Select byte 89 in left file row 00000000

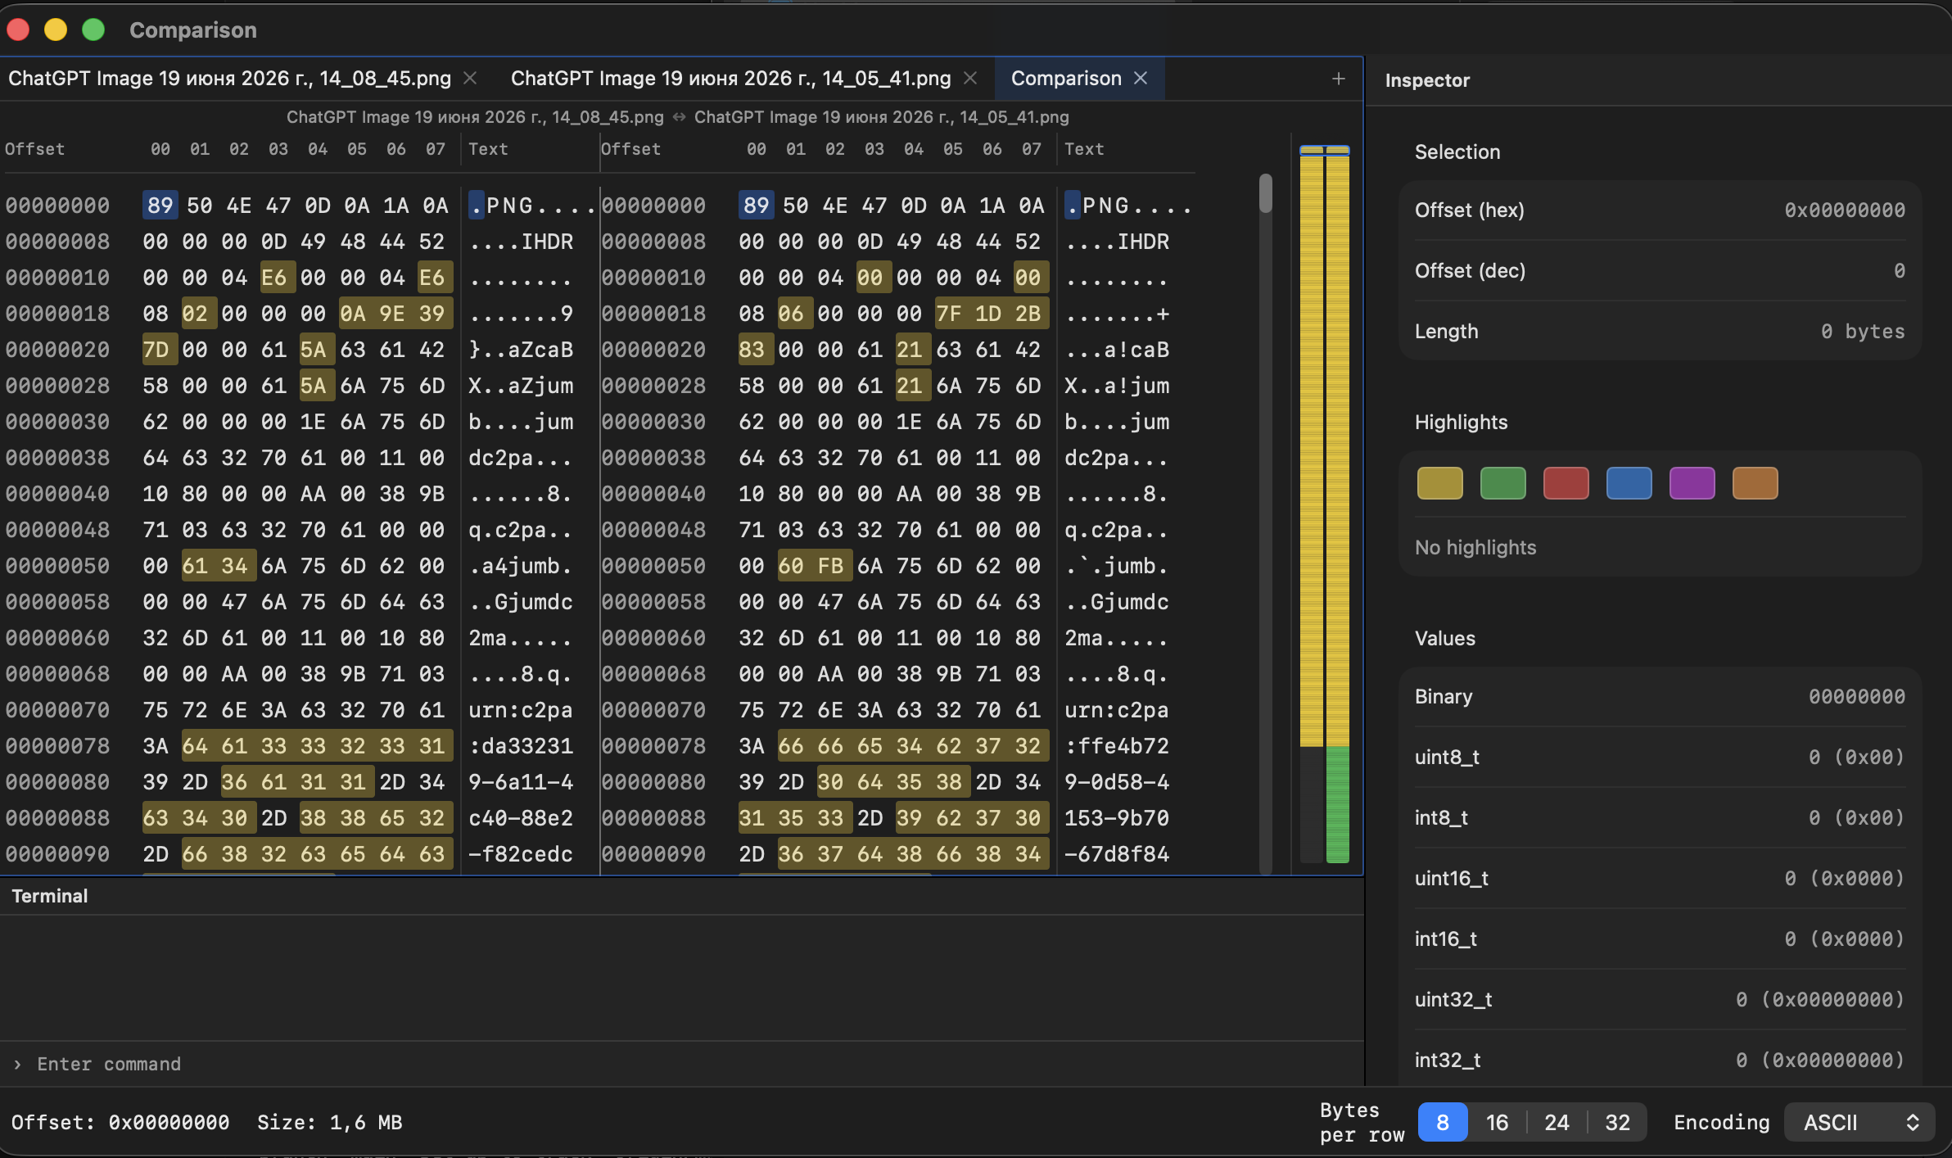click(160, 205)
